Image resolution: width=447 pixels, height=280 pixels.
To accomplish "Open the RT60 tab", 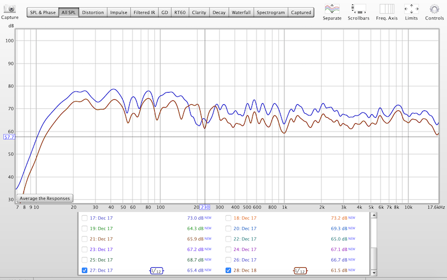I will click(x=180, y=12).
